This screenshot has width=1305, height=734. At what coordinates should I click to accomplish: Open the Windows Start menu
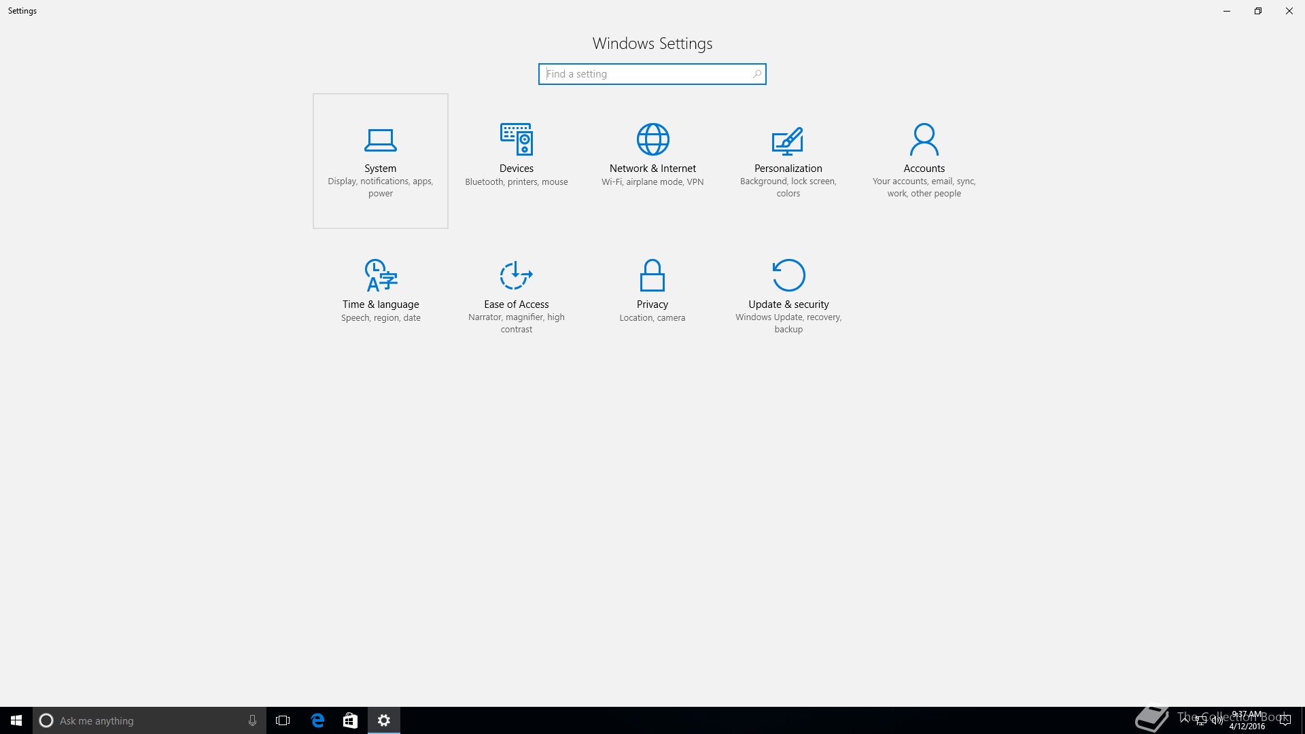16,720
